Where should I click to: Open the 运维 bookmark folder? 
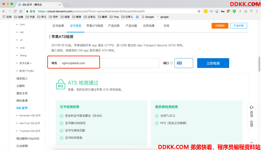[19, 17]
